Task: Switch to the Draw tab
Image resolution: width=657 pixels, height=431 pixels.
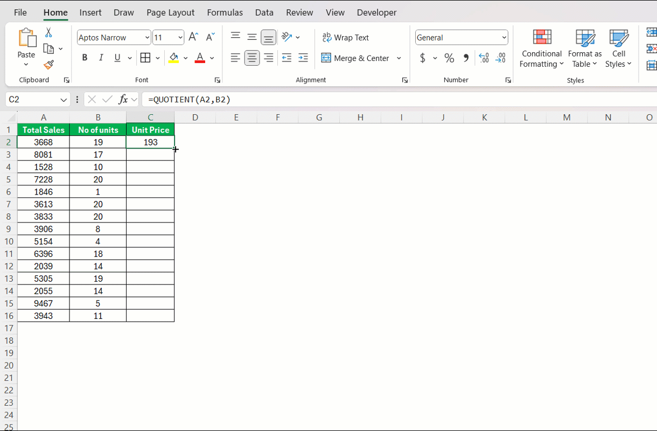Action: 124,12
